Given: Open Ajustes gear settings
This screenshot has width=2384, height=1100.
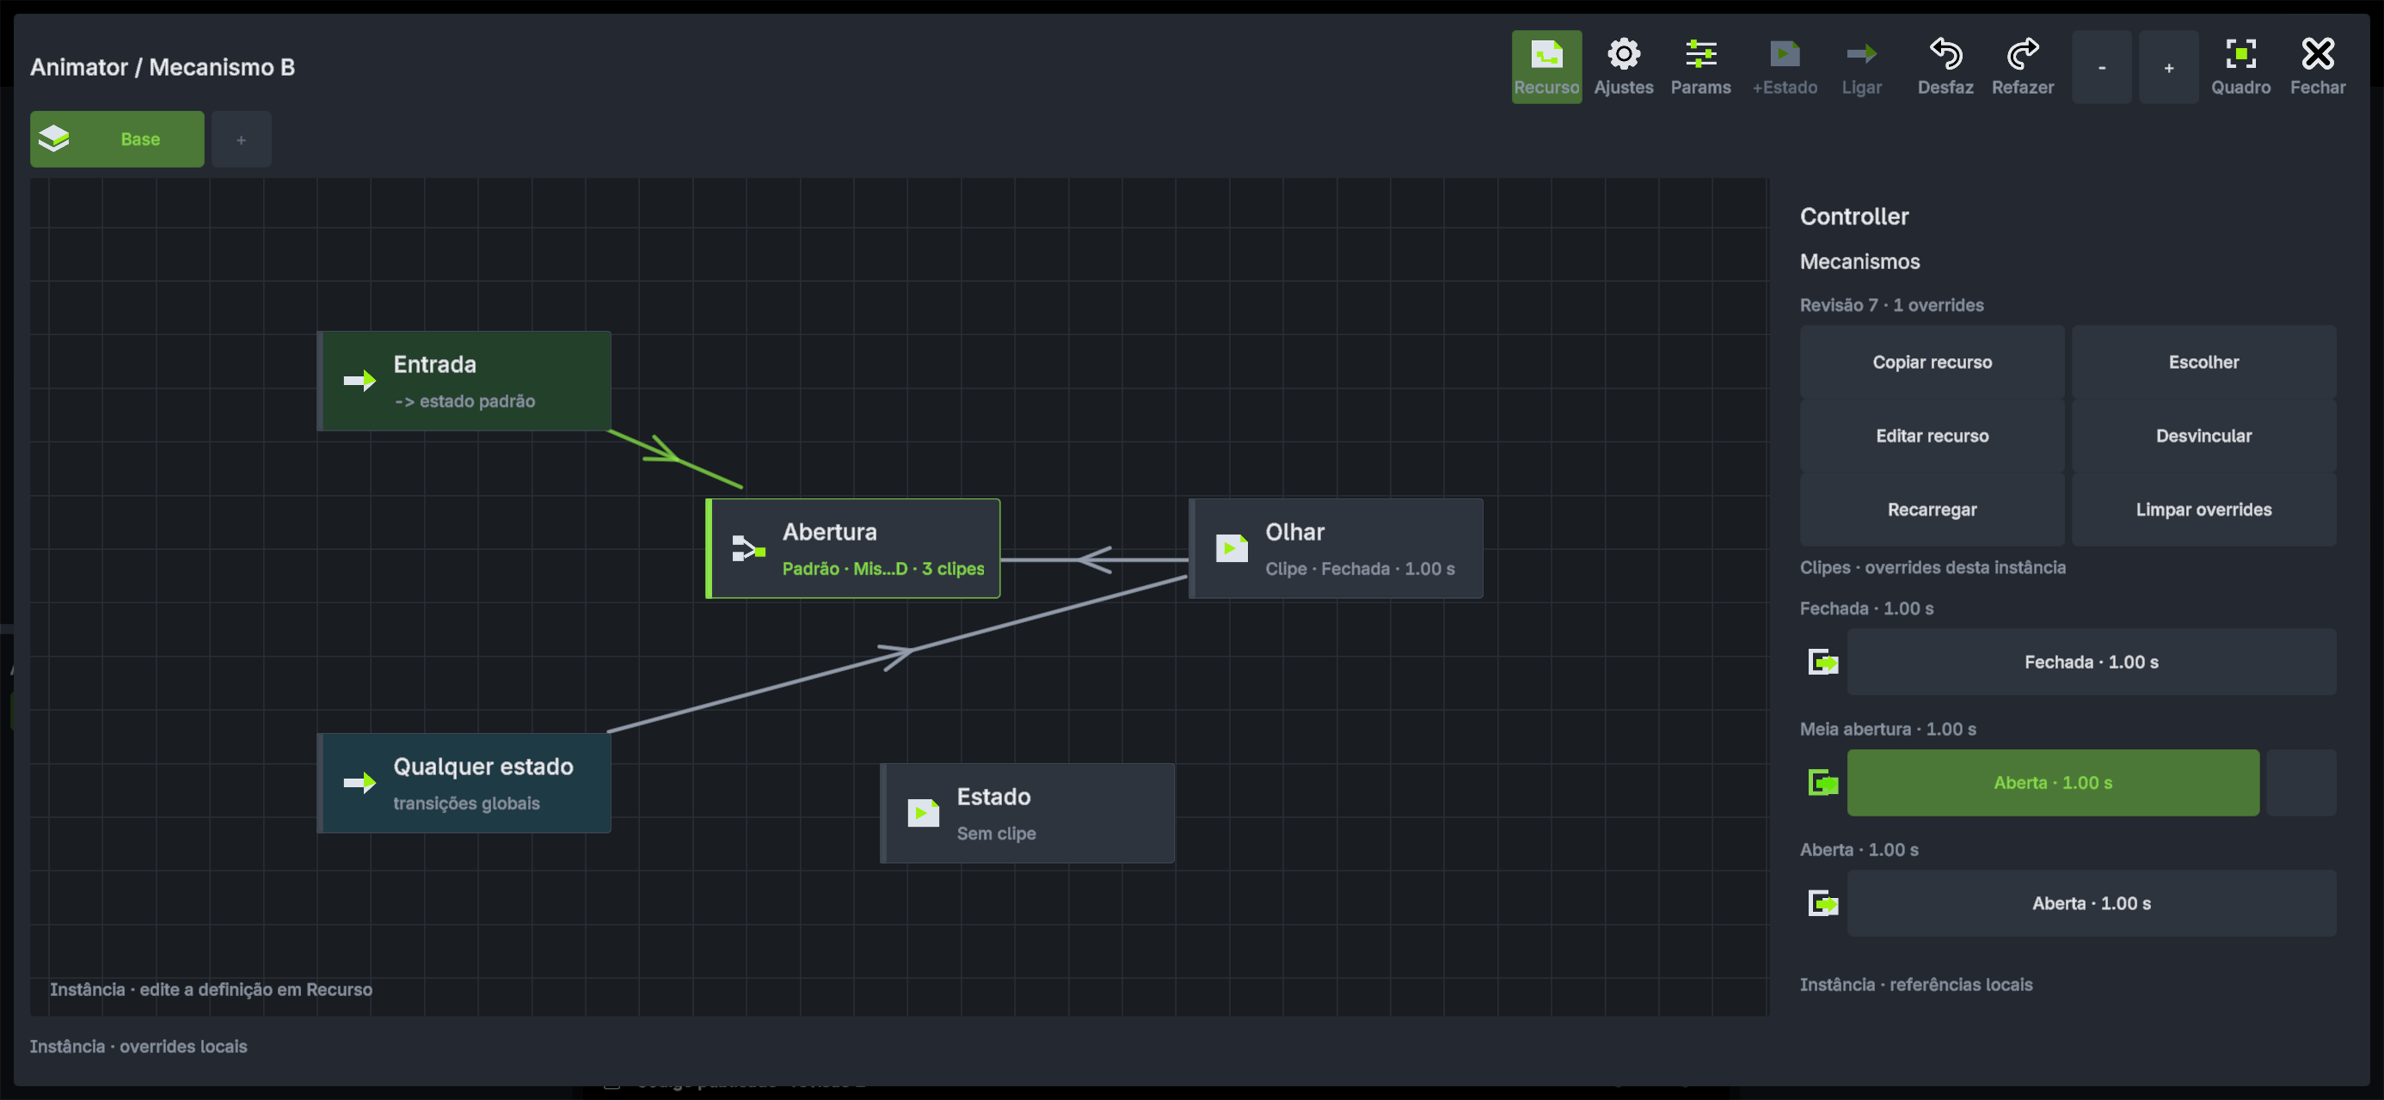Looking at the screenshot, I should (1623, 67).
